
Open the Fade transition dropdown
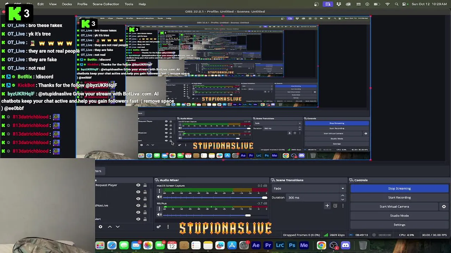(x=310, y=188)
